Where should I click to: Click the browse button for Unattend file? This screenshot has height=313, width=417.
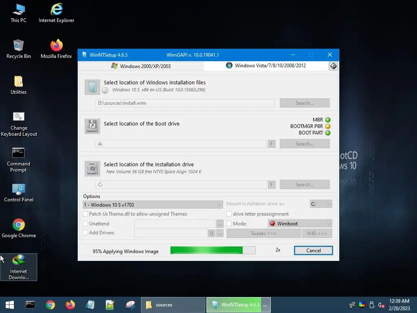(219, 224)
